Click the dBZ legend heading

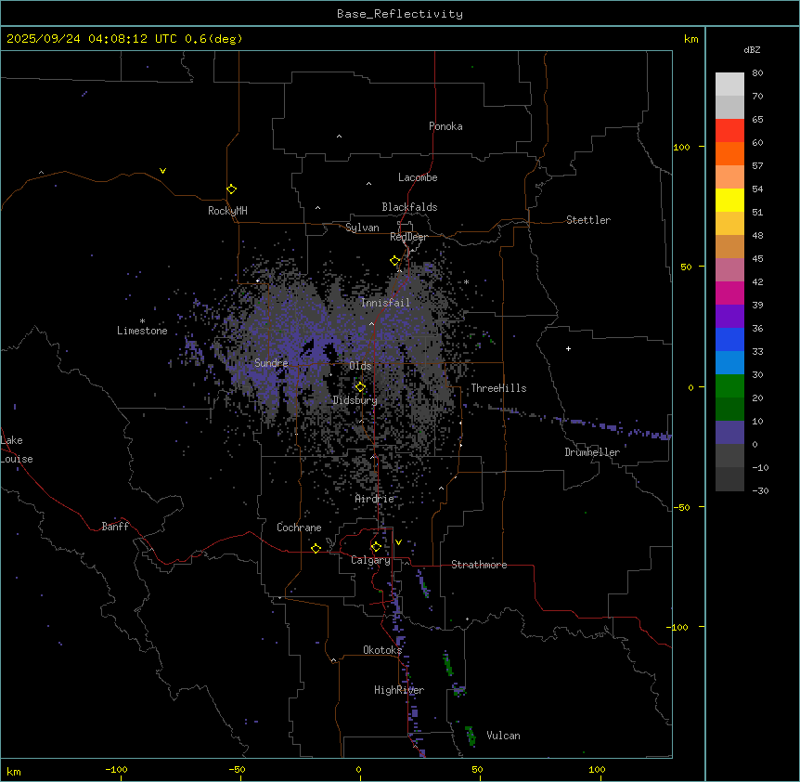coord(753,49)
